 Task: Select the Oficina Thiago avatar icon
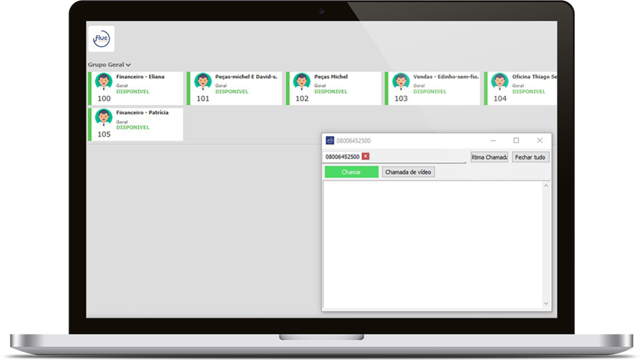(x=500, y=82)
